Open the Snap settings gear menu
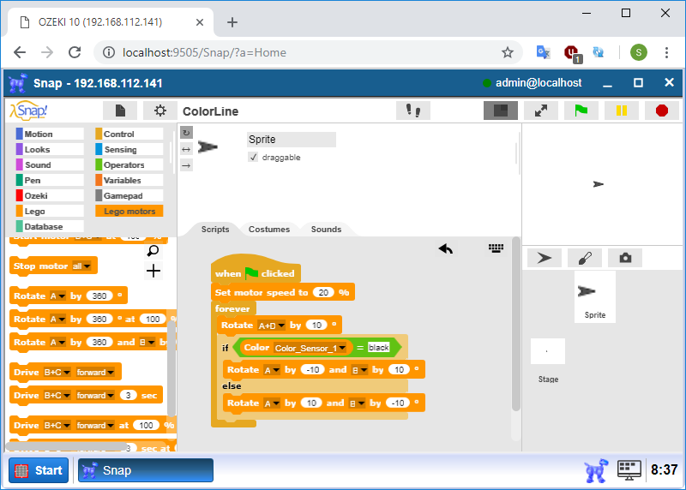 click(160, 111)
